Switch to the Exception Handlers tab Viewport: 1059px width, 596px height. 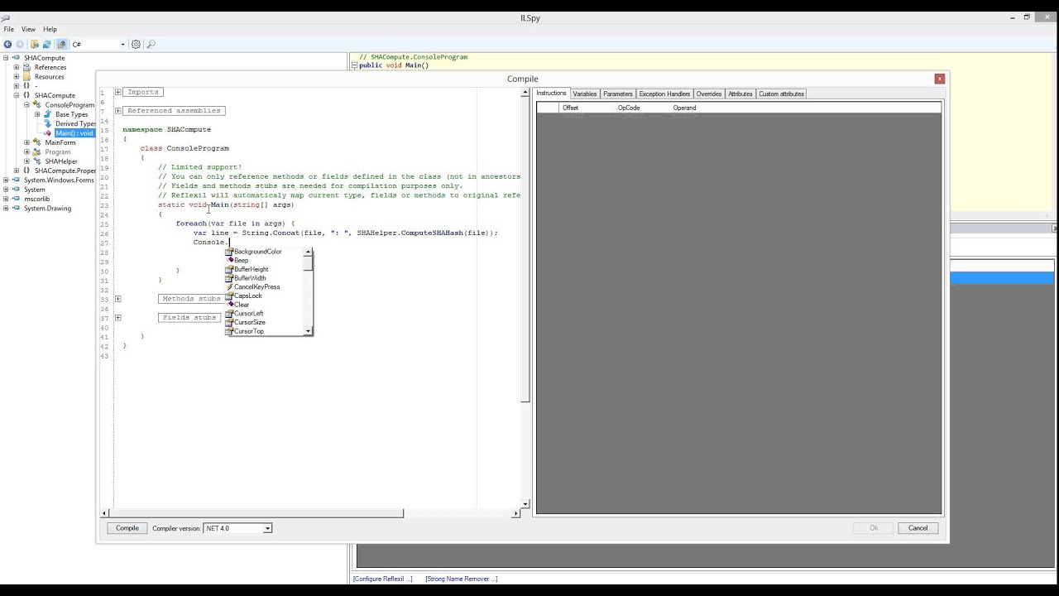pyautogui.click(x=664, y=94)
